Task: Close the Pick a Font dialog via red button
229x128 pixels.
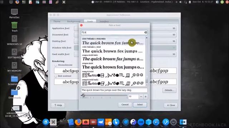Action: point(81,25)
